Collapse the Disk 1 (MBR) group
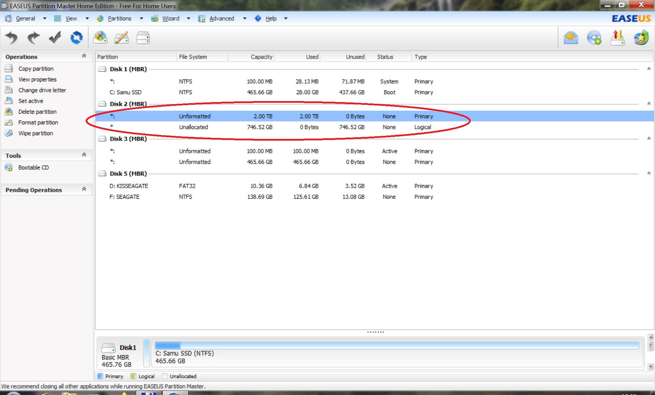The height and width of the screenshot is (395, 655). tap(649, 69)
